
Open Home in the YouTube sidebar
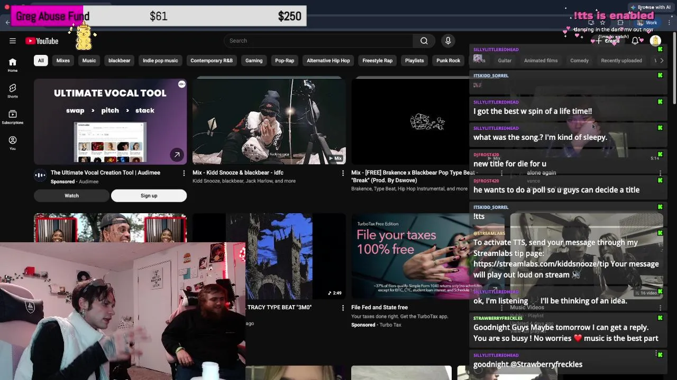[13, 65]
